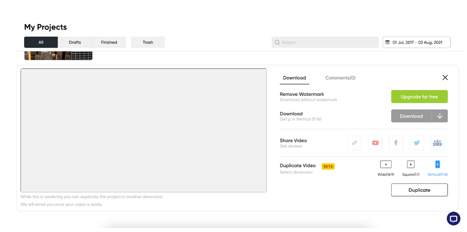The image size is (467, 232).
Task: Switch to the Comments(0) tab
Action: tap(340, 77)
